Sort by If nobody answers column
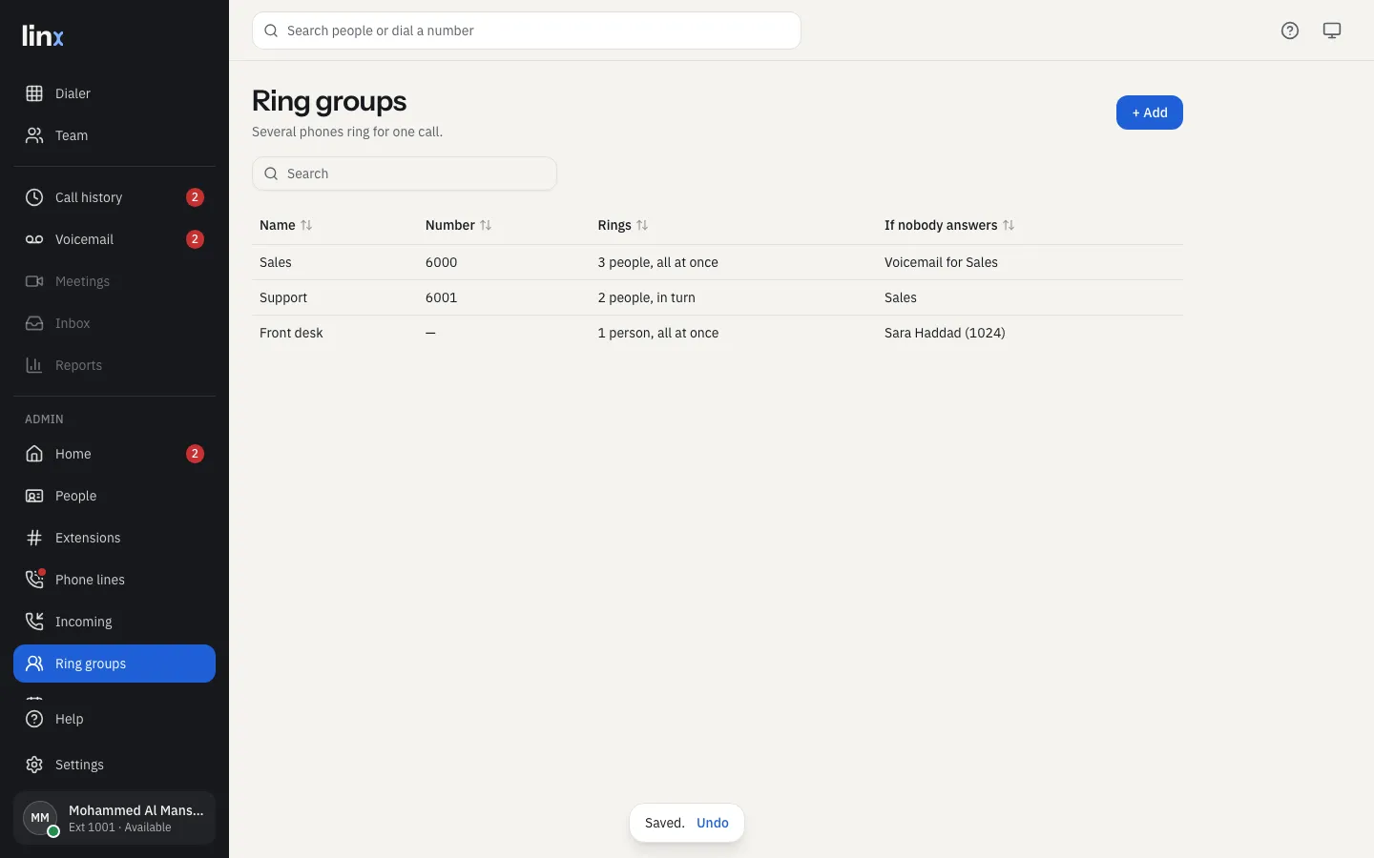The height and width of the screenshot is (858, 1374). point(948,225)
